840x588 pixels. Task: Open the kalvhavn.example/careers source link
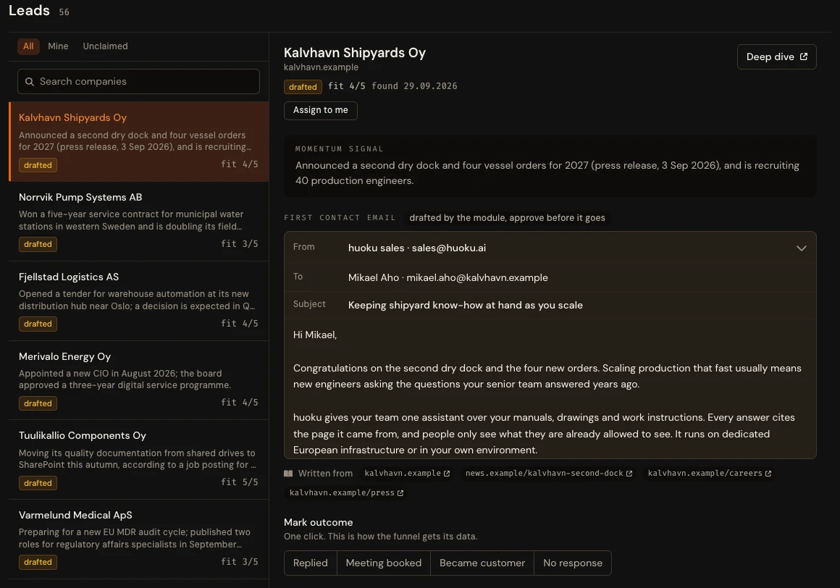click(709, 474)
